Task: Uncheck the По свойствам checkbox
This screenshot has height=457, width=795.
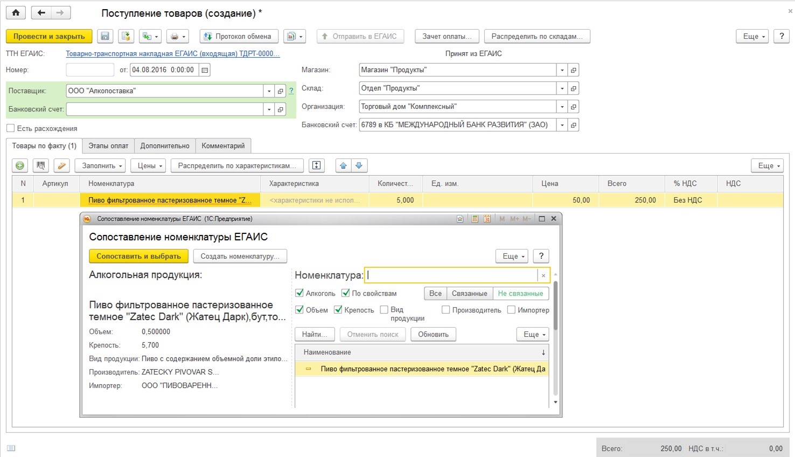Action: [346, 293]
